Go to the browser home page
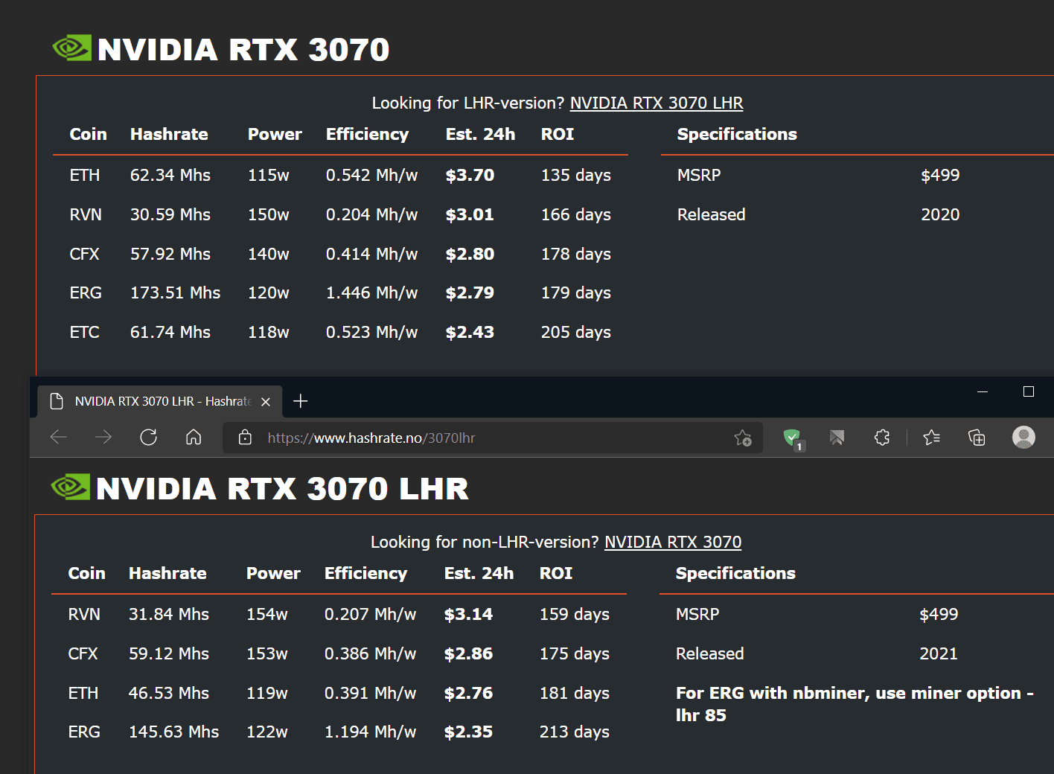The width and height of the screenshot is (1054, 774). (x=194, y=437)
